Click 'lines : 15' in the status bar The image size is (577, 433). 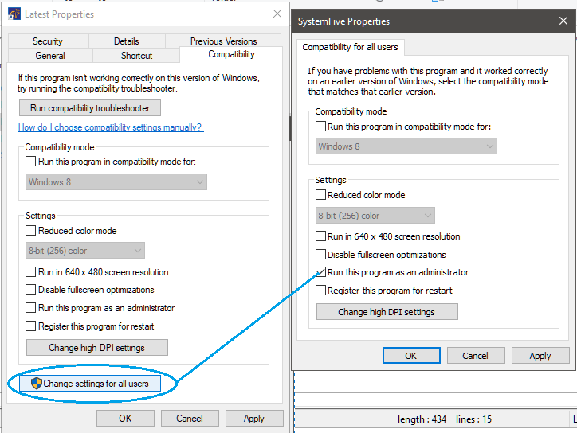(473, 419)
